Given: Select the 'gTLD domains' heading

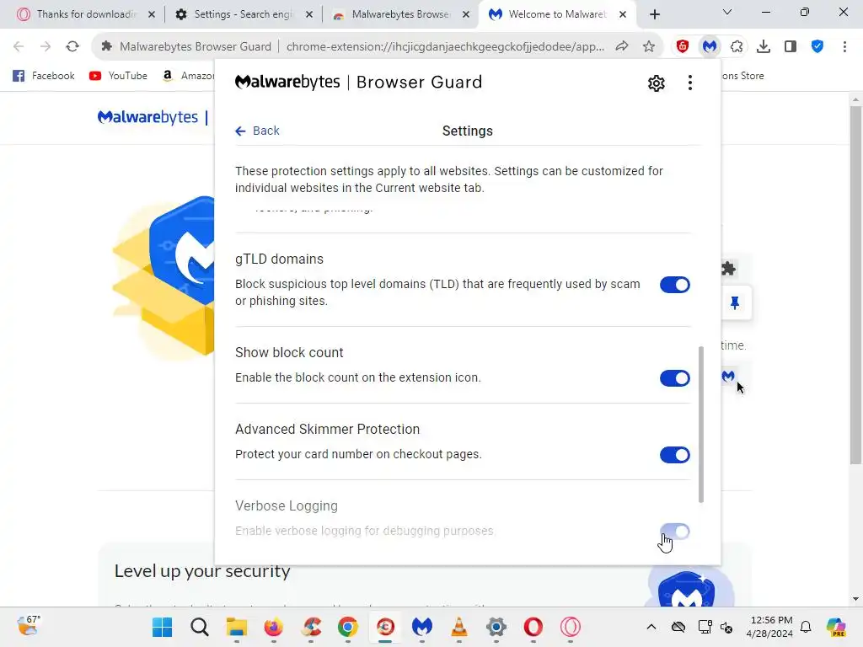Looking at the screenshot, I should (x=279, y=259).
